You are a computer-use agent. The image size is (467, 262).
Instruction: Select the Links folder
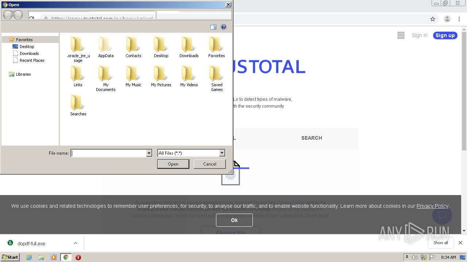(x=78, y=76)
